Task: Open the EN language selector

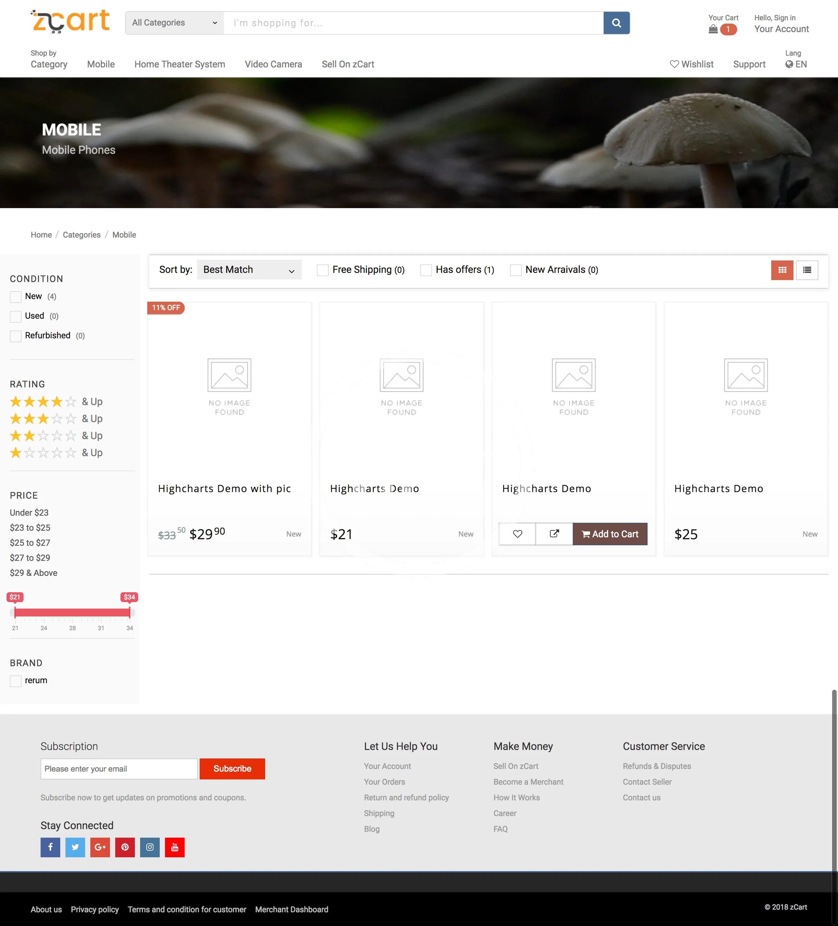Action: pyautogui.click(x=796, y=64)
